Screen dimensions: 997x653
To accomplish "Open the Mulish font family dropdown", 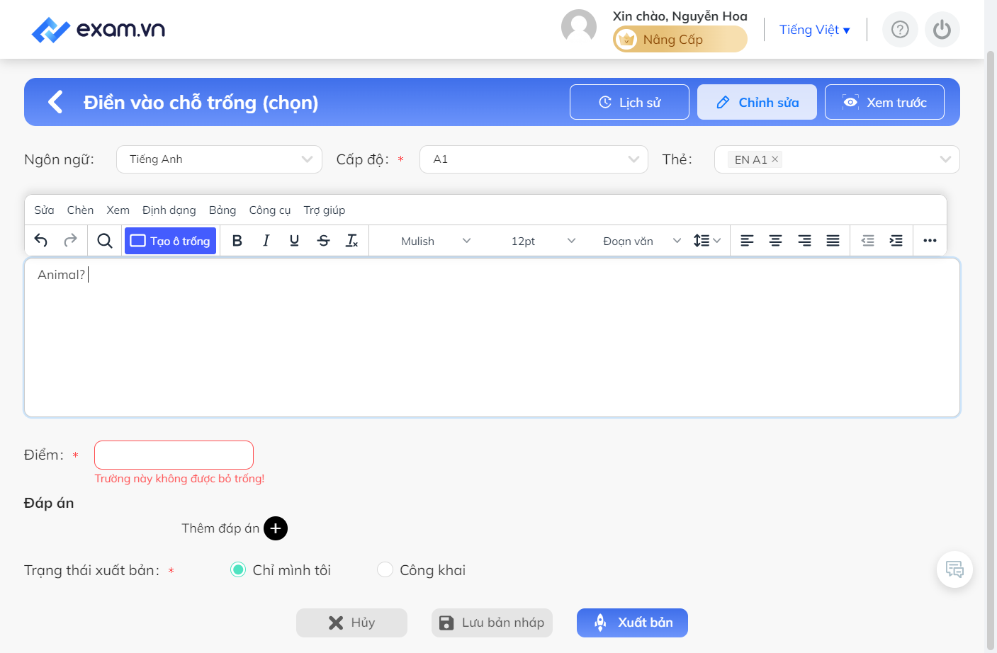I will (x=436, y=241).
